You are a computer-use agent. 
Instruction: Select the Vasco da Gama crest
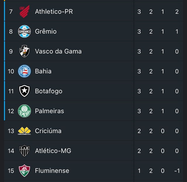pos(25,51)
